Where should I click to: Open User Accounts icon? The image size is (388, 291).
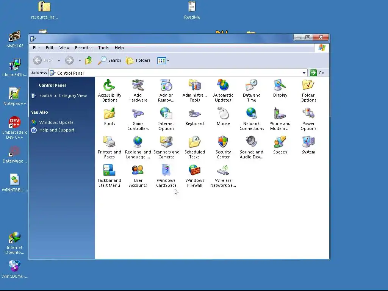138,176
